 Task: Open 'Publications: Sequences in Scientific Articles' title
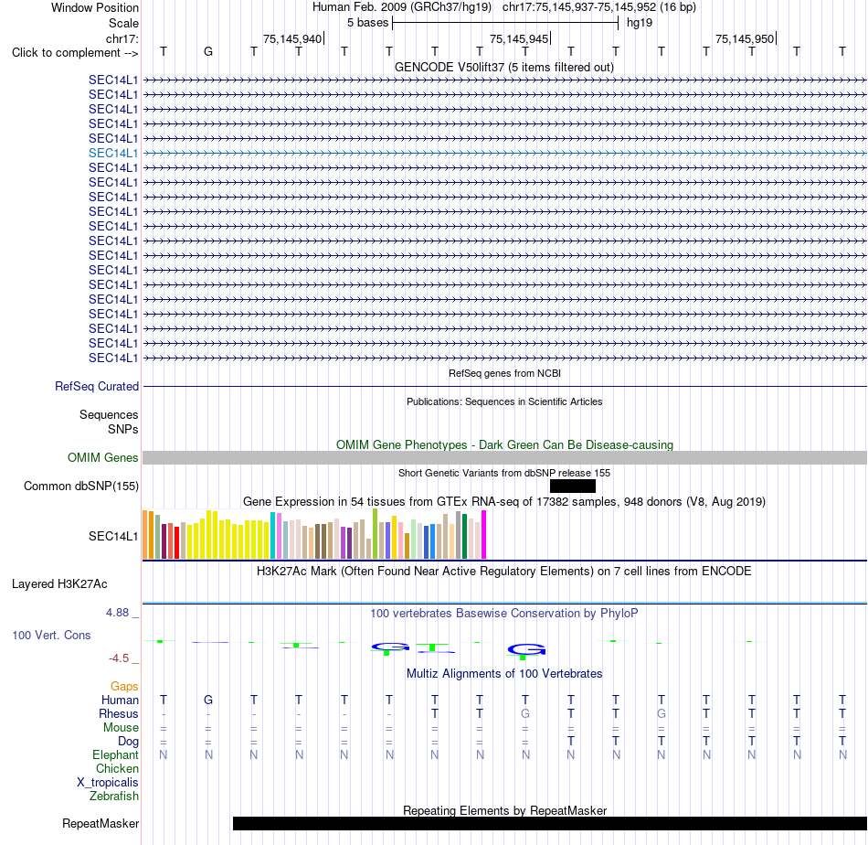[504, 401]
